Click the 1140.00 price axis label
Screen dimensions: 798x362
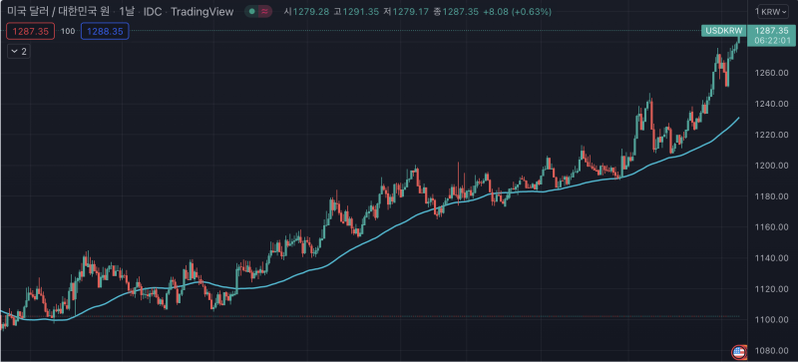coord(772,258)
